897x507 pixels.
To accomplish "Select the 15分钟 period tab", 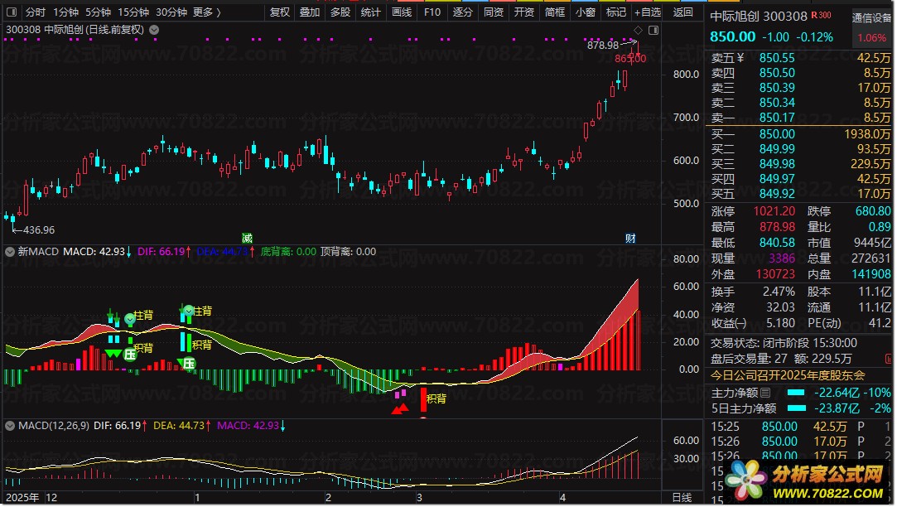I will (x=133, y=12).
